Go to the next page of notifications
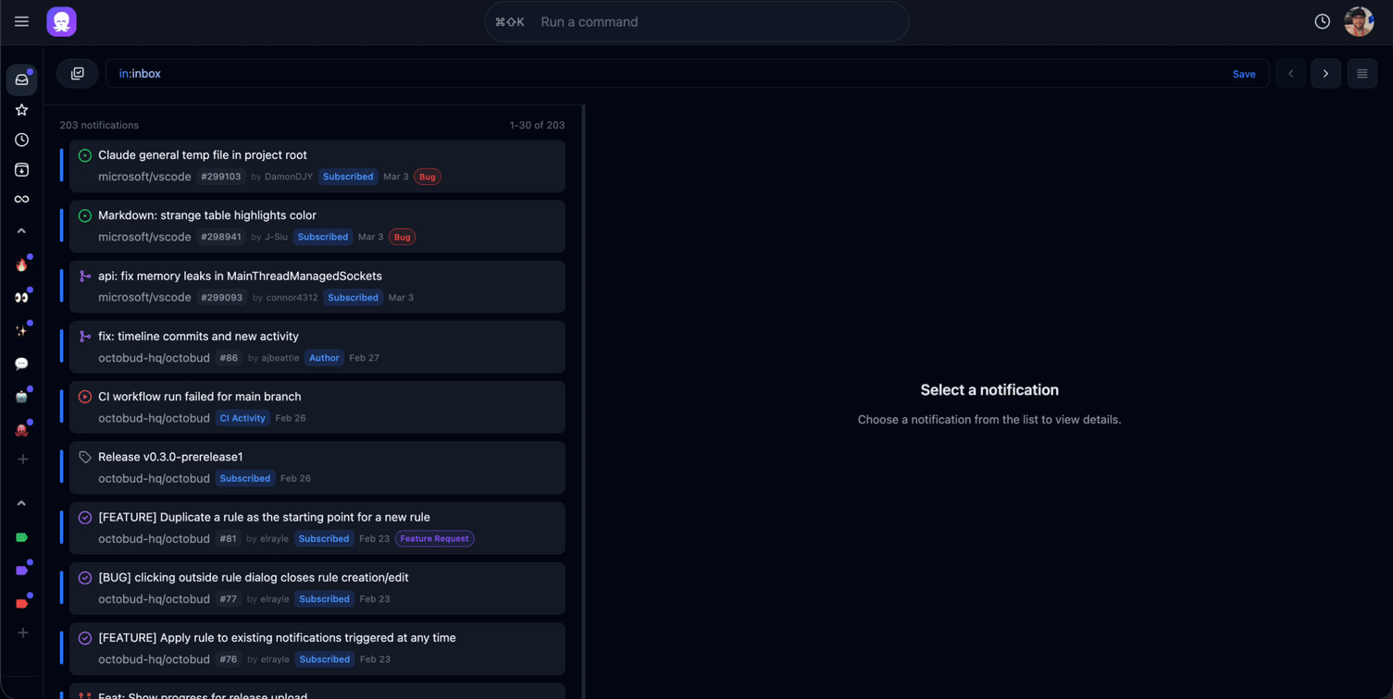Viewport: 1393px width, 699px height. pyautogui.click(x=1325, y=73)
